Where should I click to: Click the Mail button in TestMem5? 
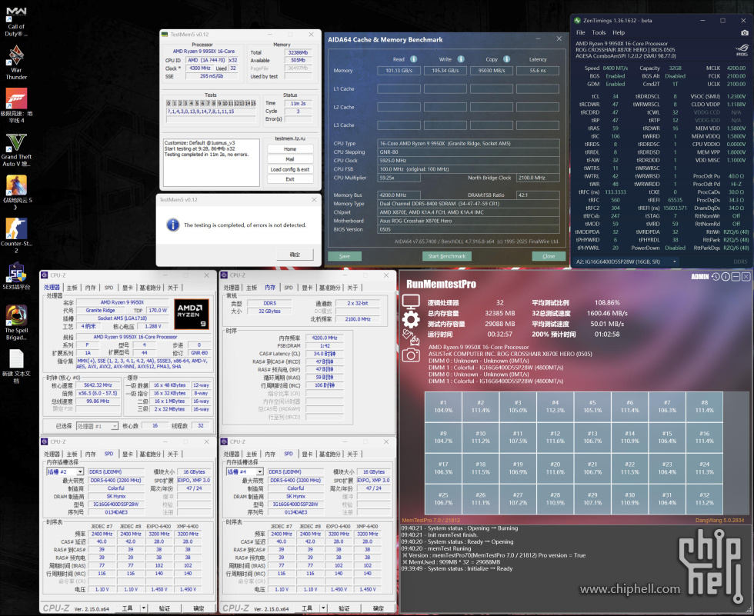(290, 159)
